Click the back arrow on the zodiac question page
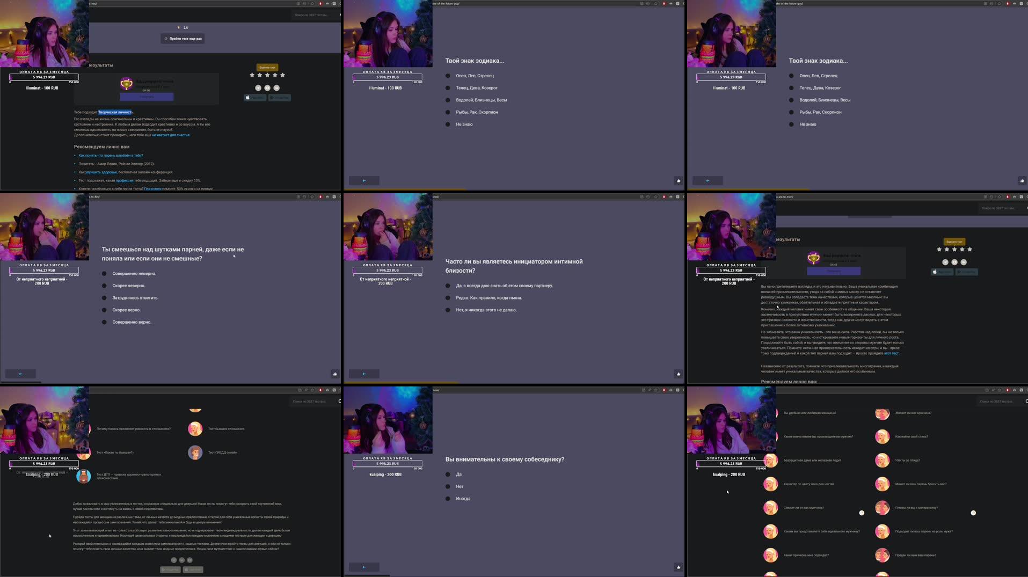Screen dimensions: 1028x577 [364, 180]
